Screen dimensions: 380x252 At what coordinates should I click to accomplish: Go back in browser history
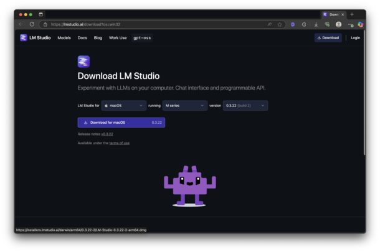click(21, 24)
